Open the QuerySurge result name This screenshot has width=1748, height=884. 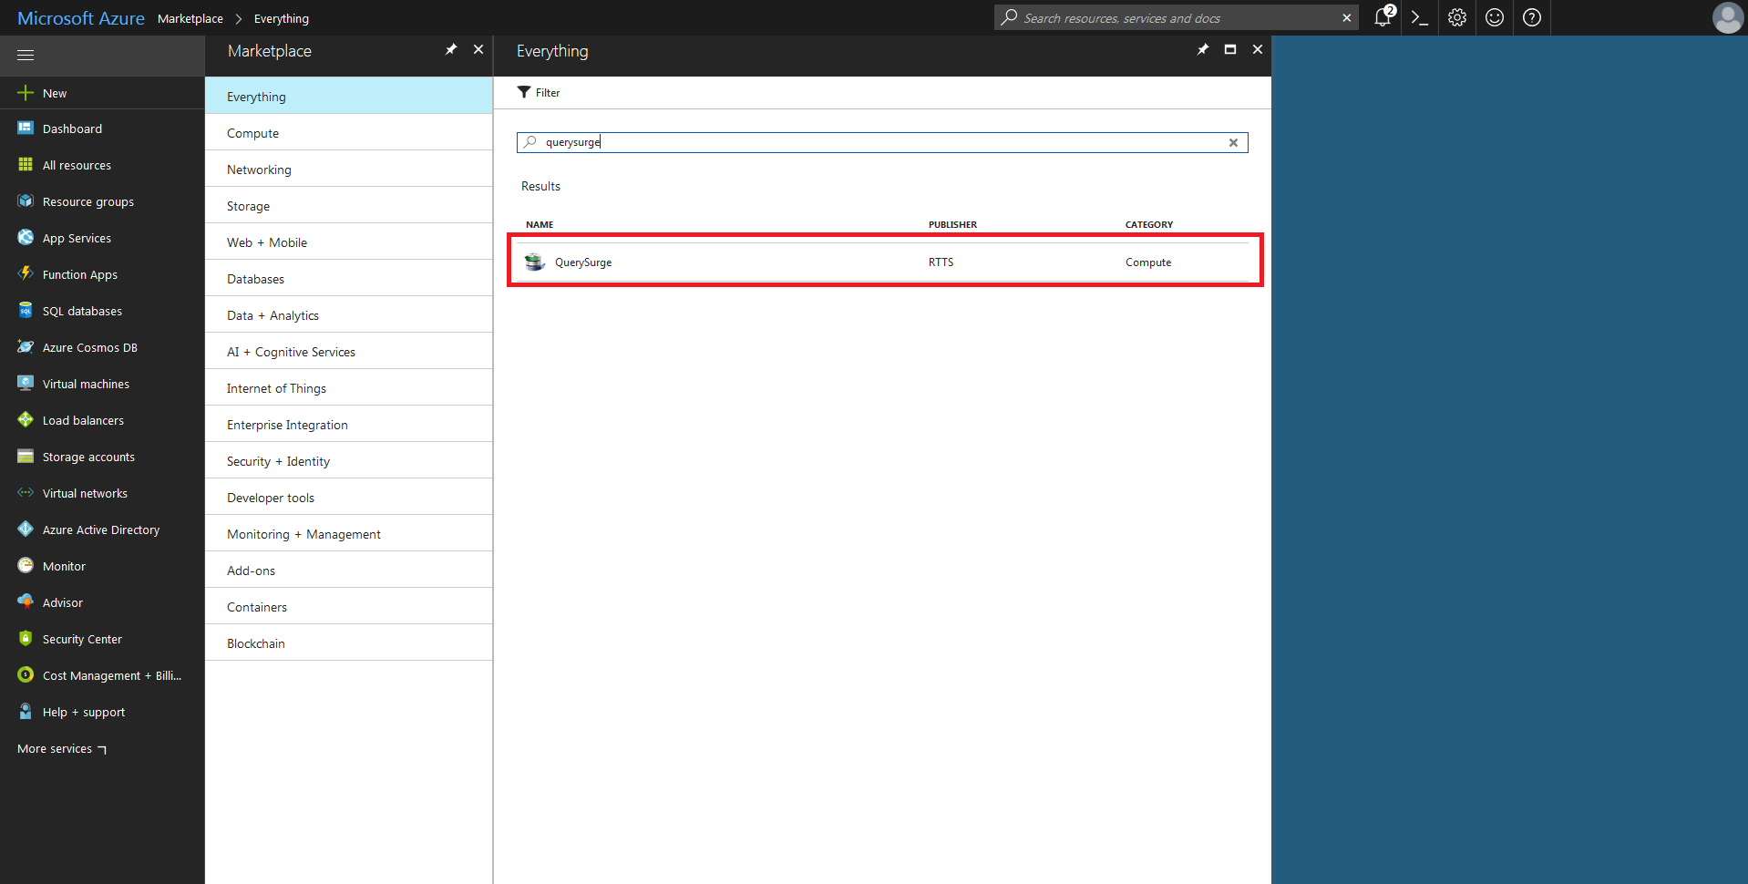[583, 262]
